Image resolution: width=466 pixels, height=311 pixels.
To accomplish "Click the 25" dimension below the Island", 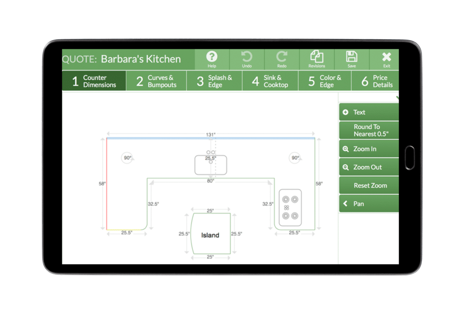I will pyautogui.click(x=210, y=257).
